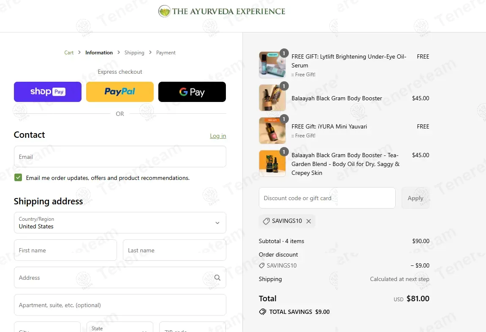Pay with Google Pay express checkout
The width and height of the screenshot is (486, 332).
192,92
